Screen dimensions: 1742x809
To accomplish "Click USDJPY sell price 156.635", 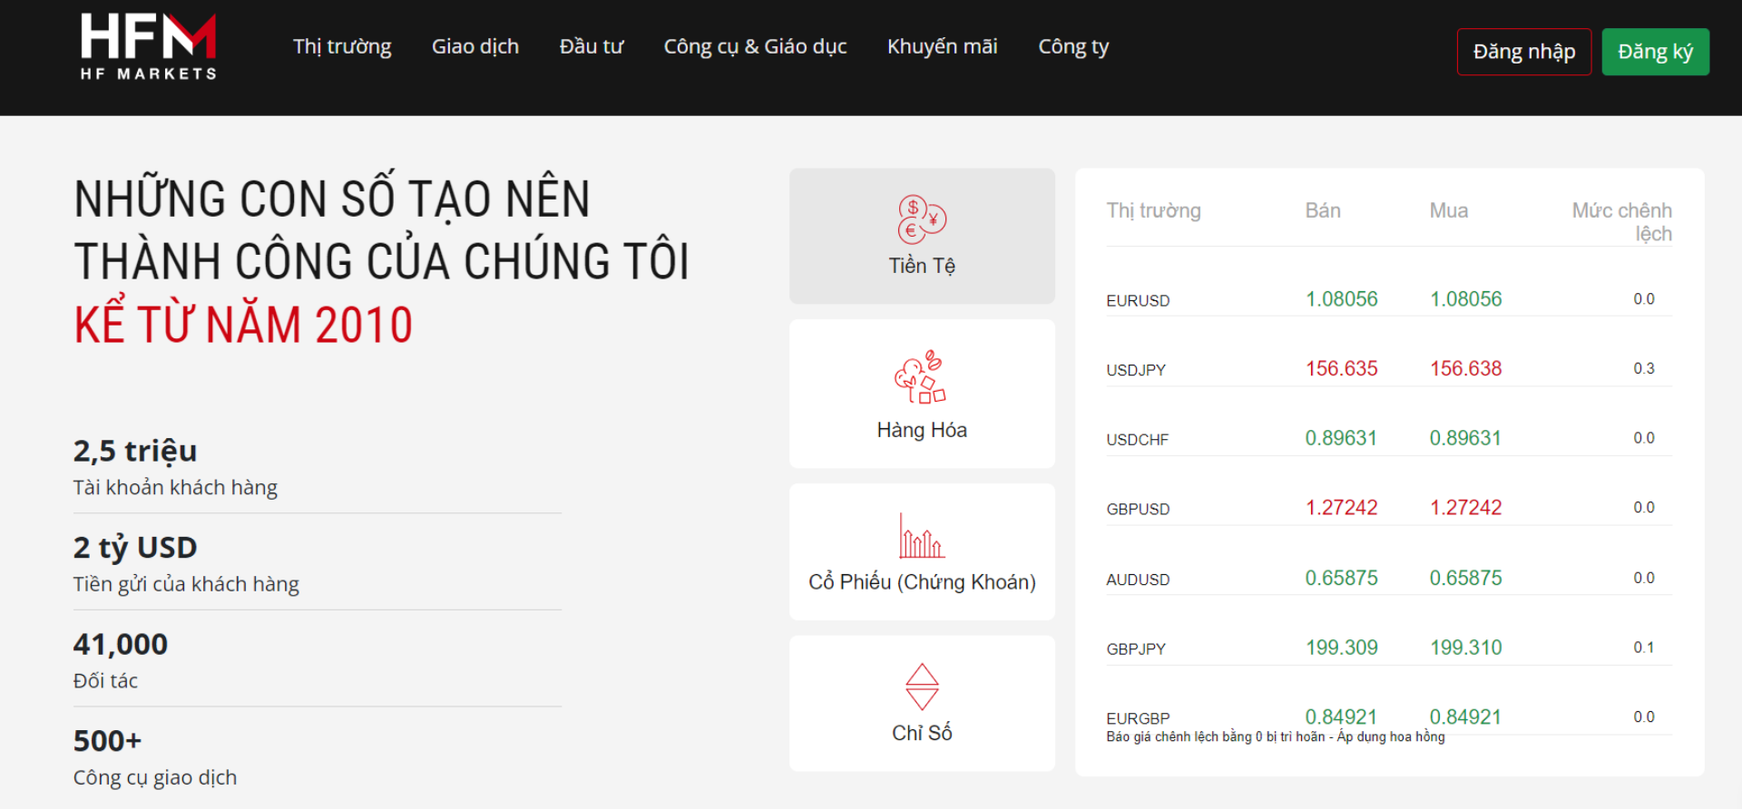I will [x=1341, y=369].
